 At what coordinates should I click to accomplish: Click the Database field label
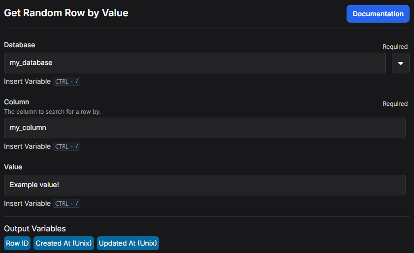click(19, 45)
